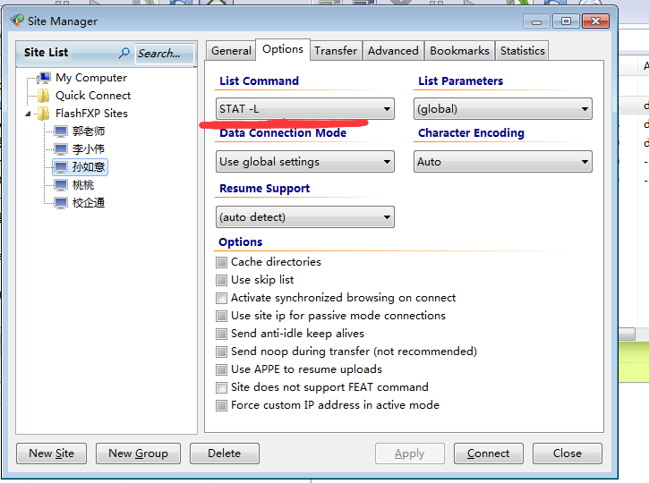Screen dimensions: 649x483
Task: Expand the Character Encoding dropdown
Action: coord(502,162)
